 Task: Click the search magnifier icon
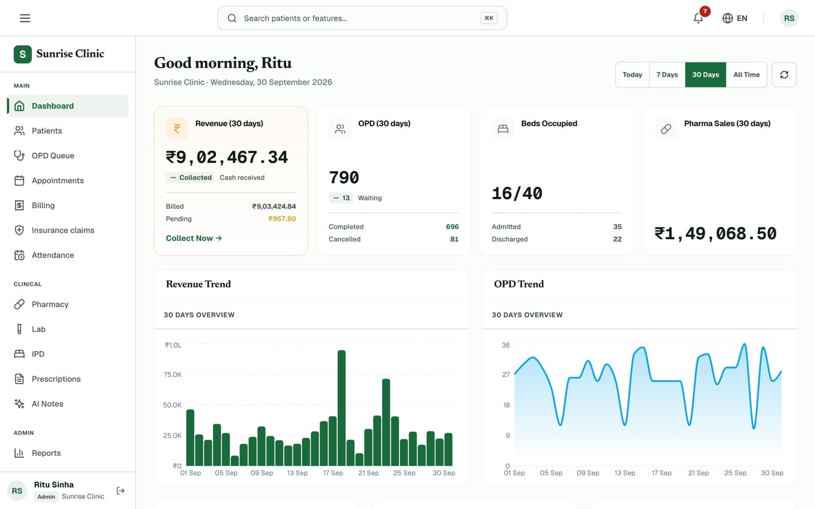point(232,18)
